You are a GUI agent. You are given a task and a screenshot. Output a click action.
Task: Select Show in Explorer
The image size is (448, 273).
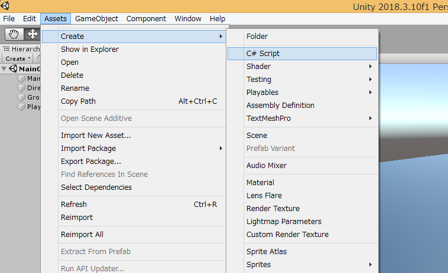(x=134, y=50)
